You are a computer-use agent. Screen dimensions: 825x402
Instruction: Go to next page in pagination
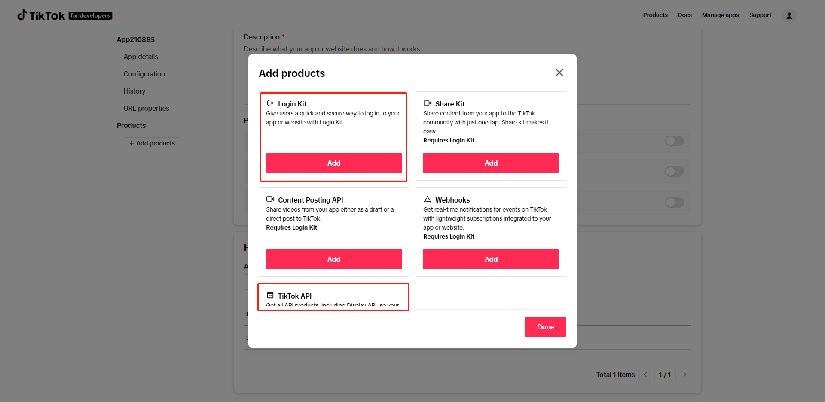[x=684, y=375]
